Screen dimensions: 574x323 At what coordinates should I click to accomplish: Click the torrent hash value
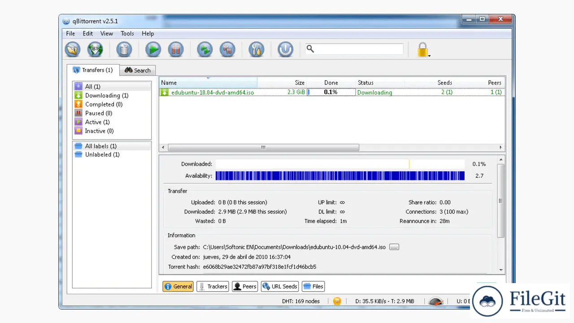pos(260,267)
